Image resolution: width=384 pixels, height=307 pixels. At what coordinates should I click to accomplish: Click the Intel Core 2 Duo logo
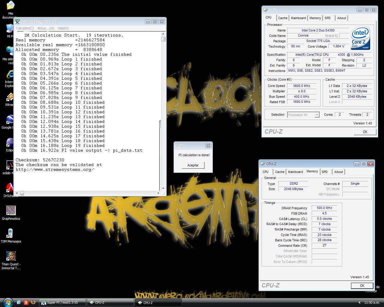360,38
